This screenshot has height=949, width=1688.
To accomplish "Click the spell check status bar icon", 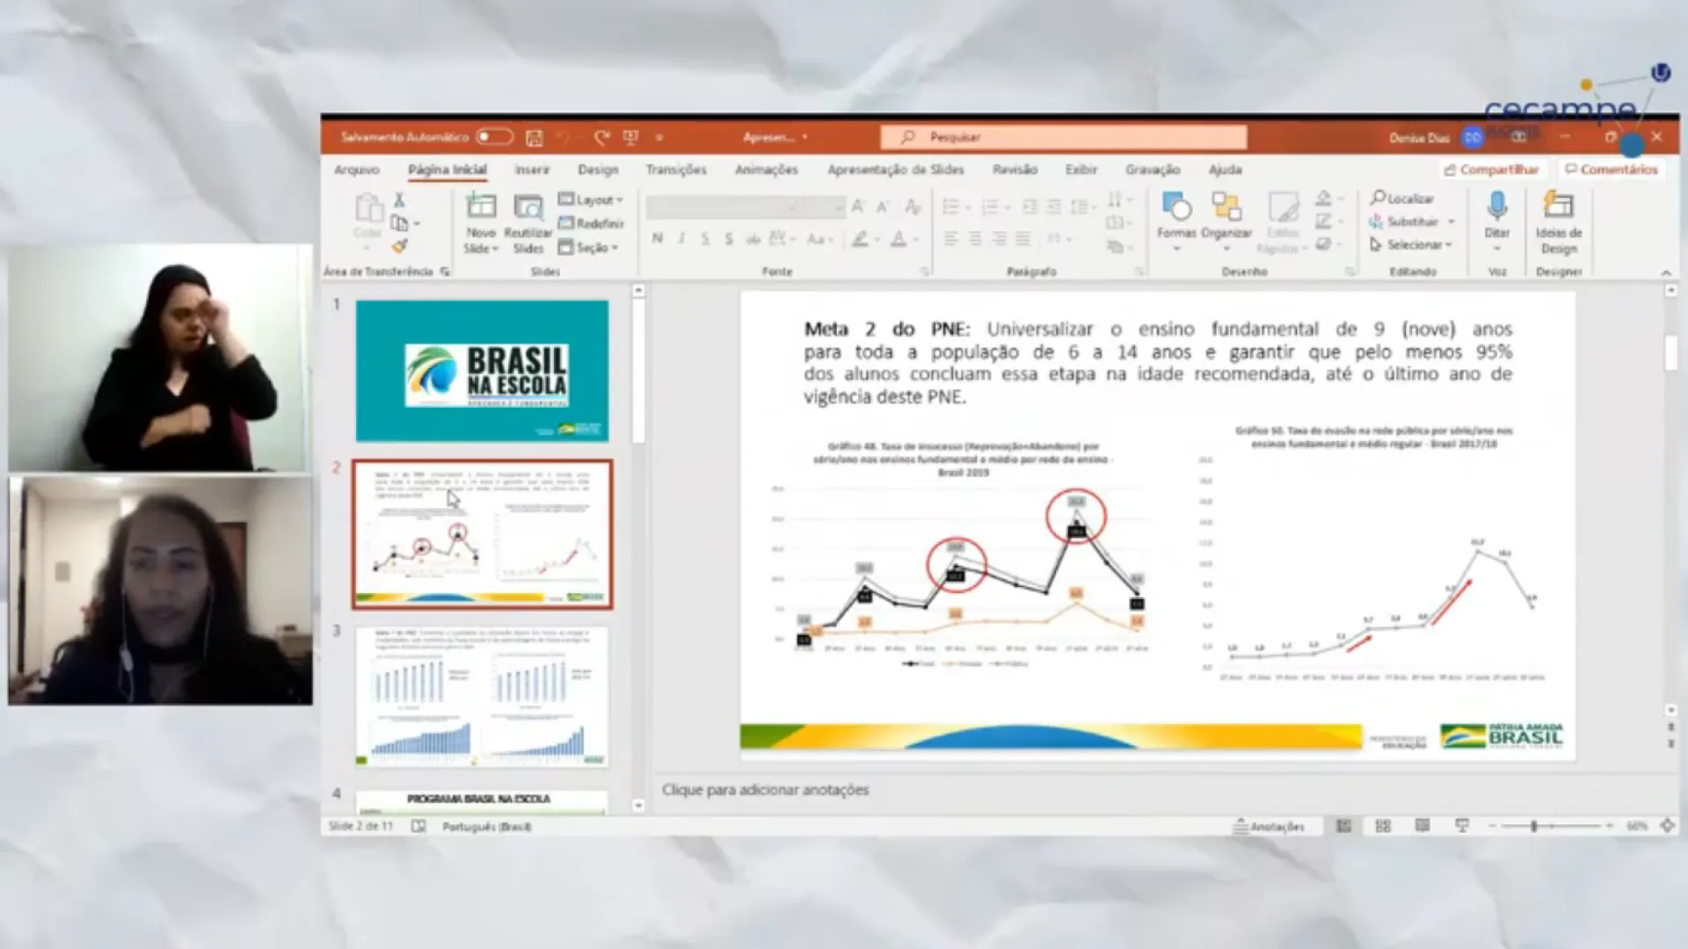I will click(418, 826).
